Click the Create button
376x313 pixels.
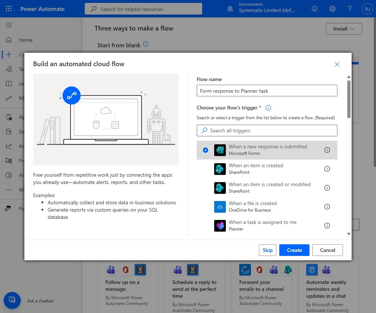point(294,250)
